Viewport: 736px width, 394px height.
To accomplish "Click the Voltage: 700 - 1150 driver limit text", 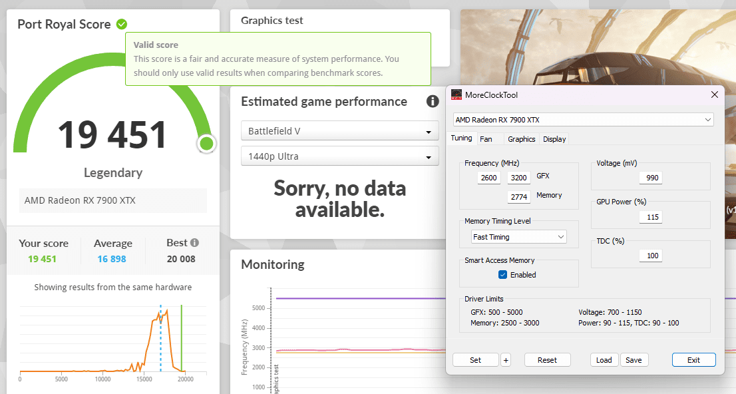I will (x=610, y=312).
